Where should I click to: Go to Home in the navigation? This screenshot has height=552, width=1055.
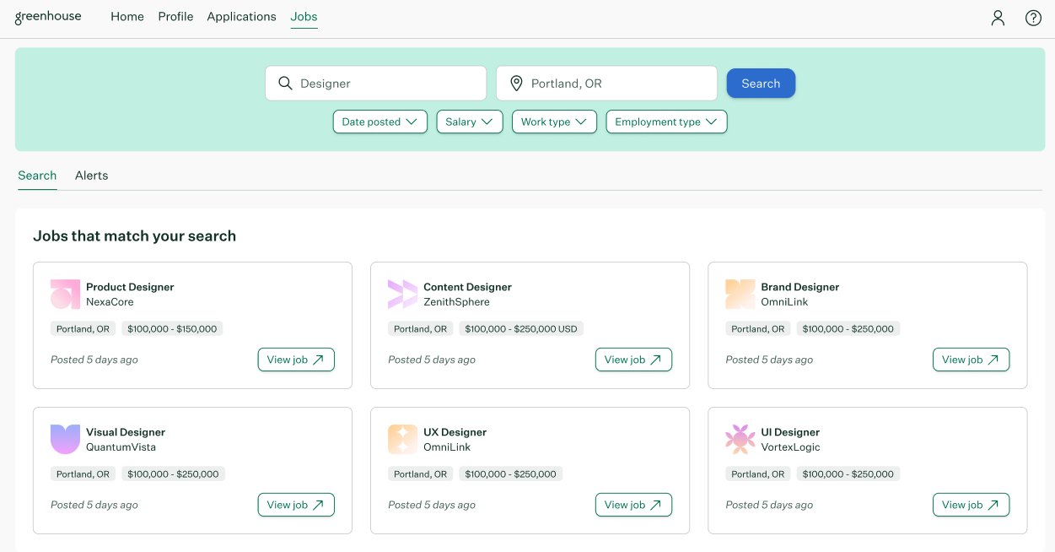point(127,17)
